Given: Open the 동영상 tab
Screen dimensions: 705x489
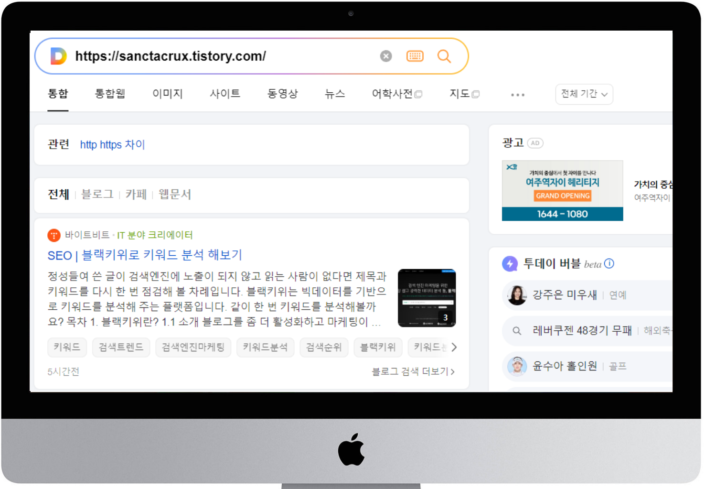Looking at the screenshot, I should [282, 94].
